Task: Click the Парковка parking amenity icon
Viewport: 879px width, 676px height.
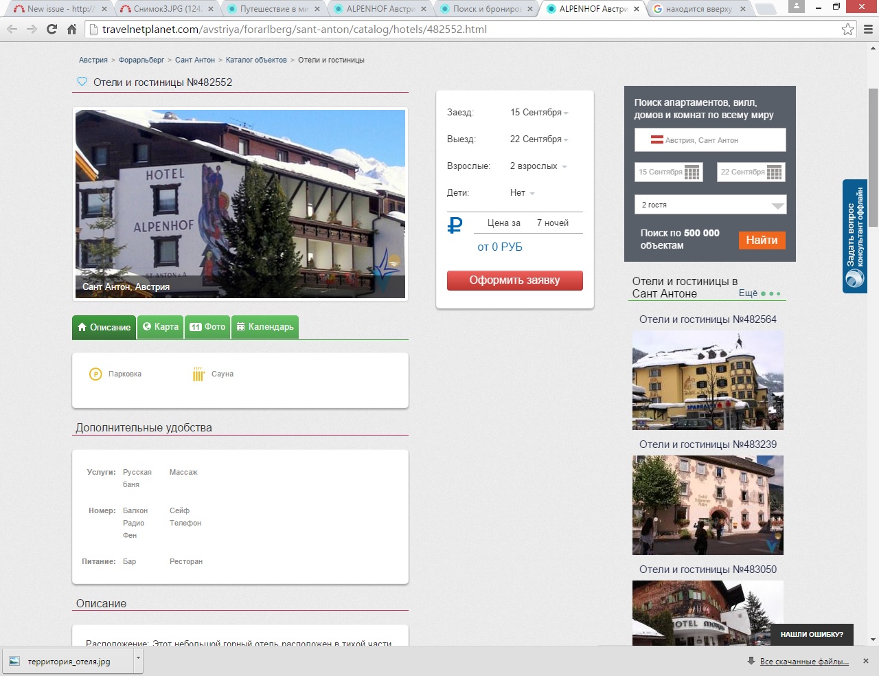Action: (95, 374)
